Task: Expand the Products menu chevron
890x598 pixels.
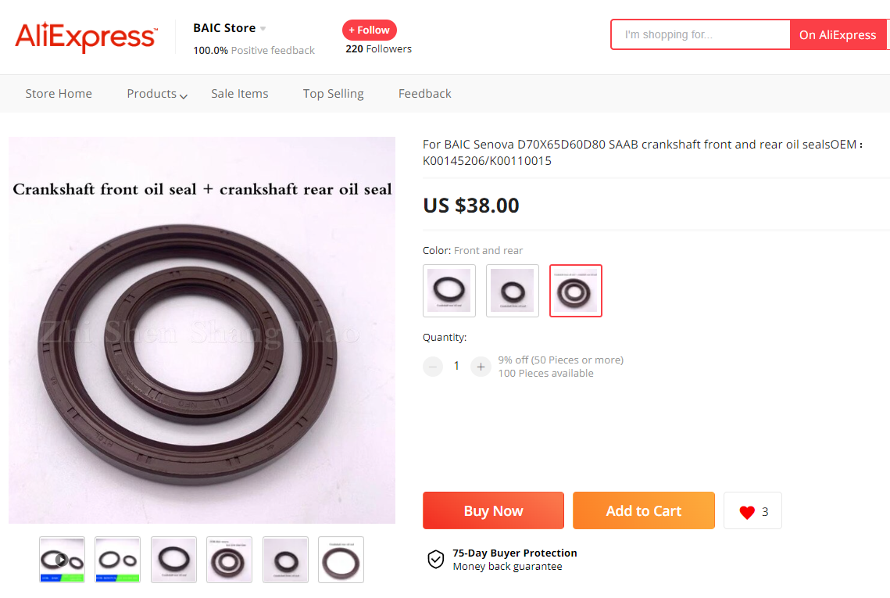Action: [184, 96]
